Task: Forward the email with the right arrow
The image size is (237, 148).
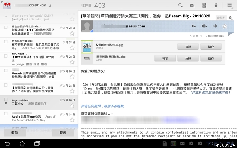Action: point(215,26)
